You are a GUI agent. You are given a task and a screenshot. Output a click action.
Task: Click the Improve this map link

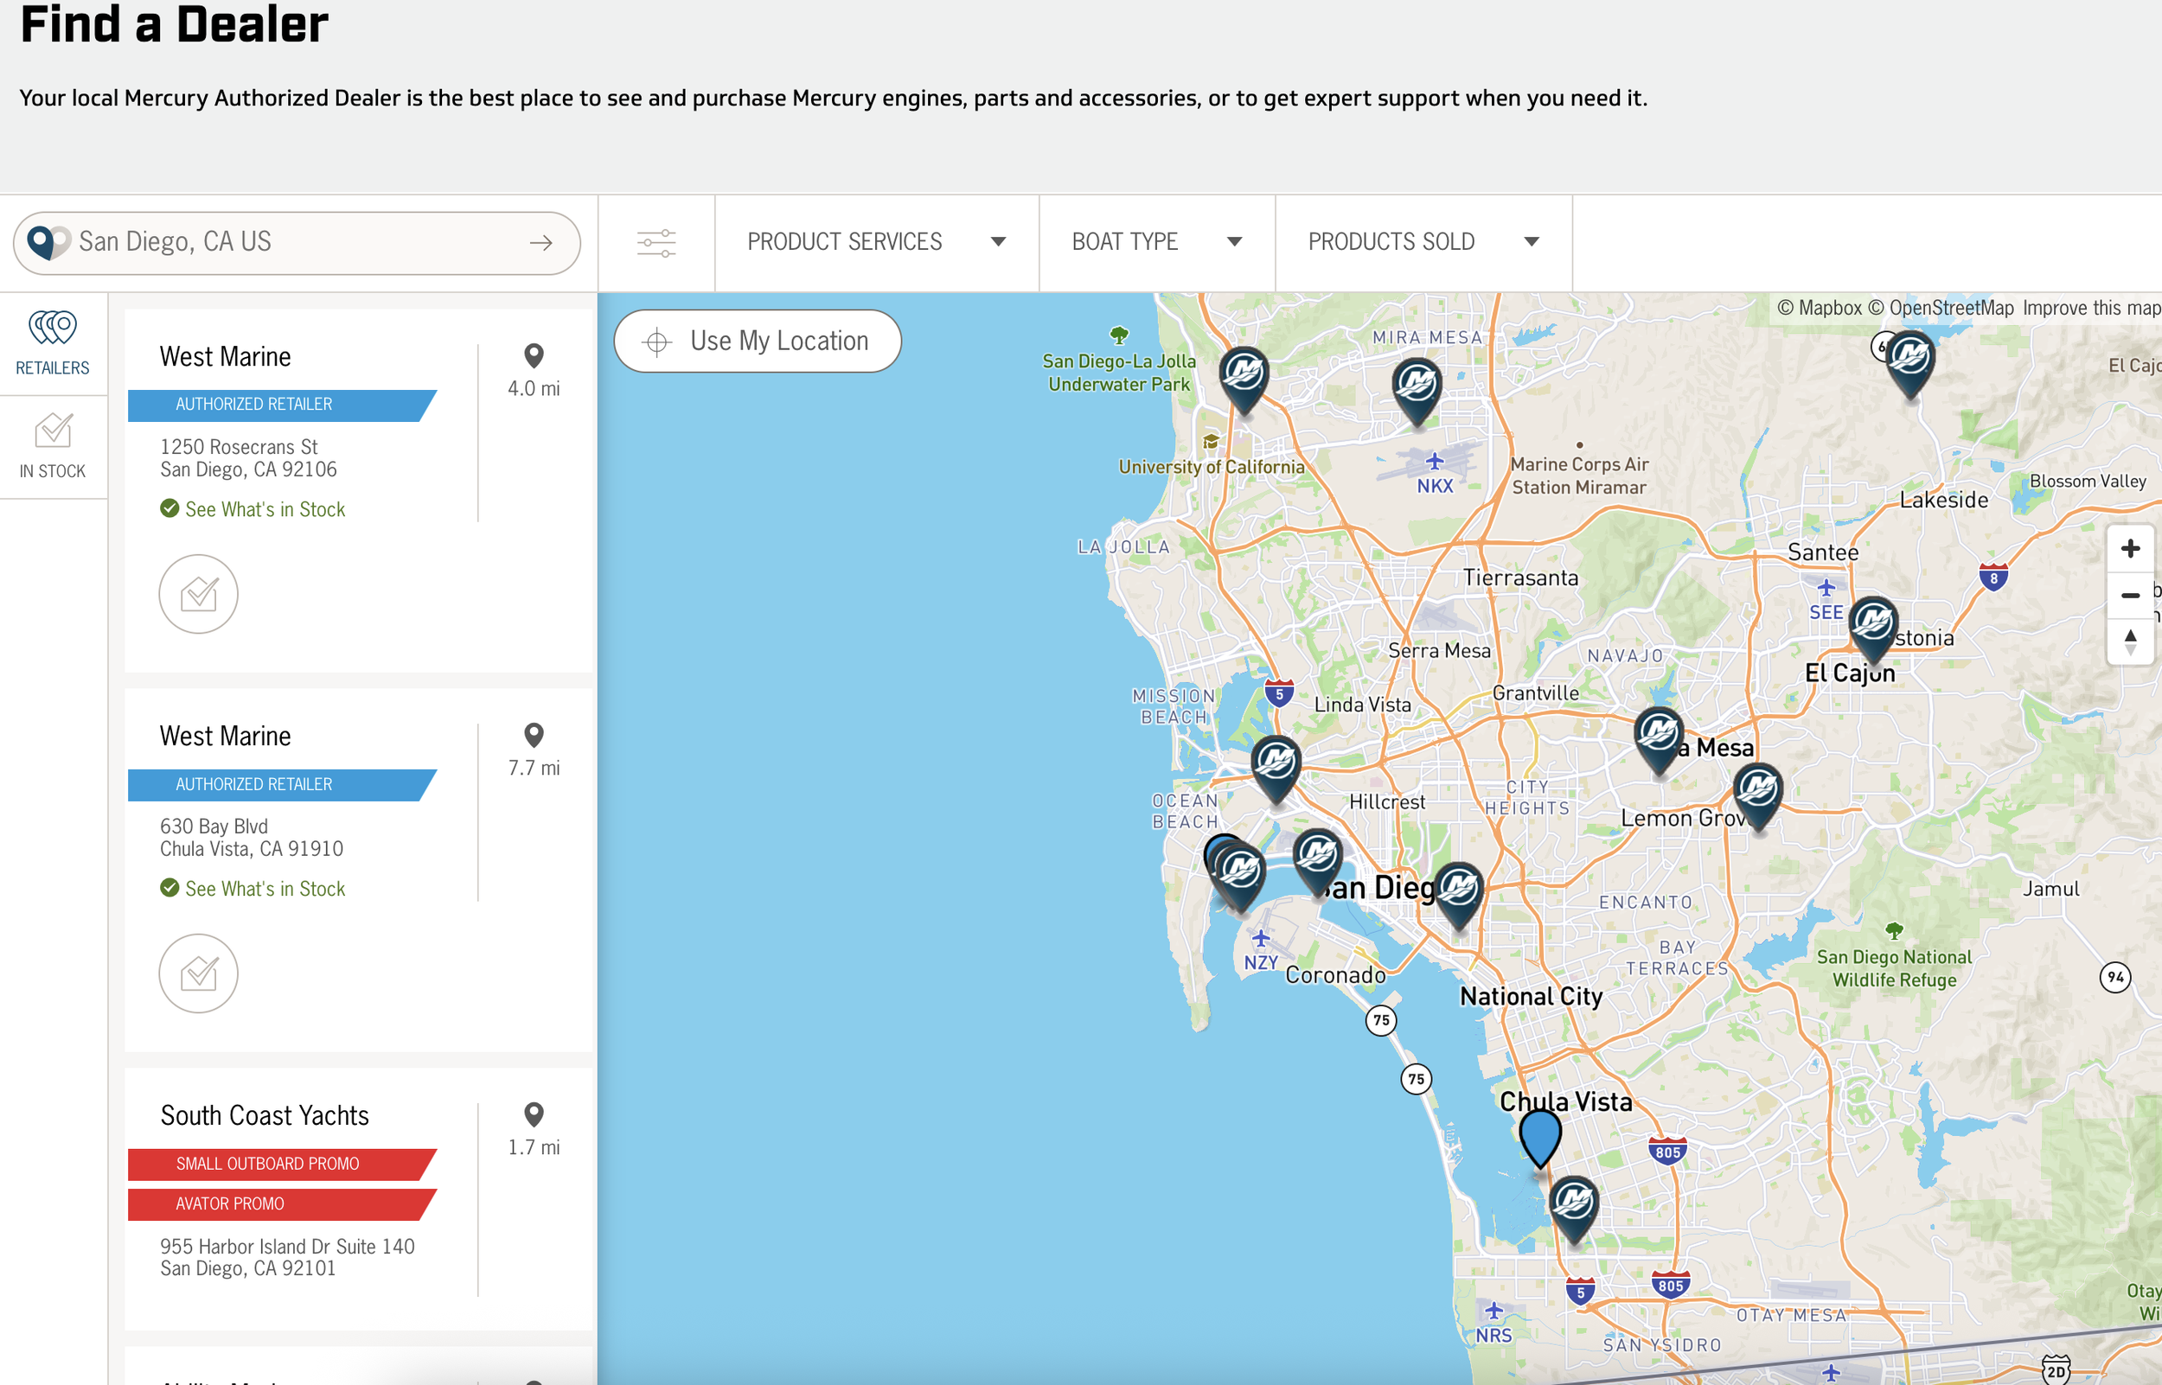point(2090,308)
